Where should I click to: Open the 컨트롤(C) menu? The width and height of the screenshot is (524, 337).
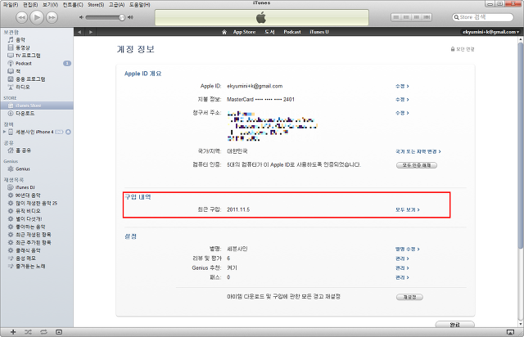pos(73,5)
